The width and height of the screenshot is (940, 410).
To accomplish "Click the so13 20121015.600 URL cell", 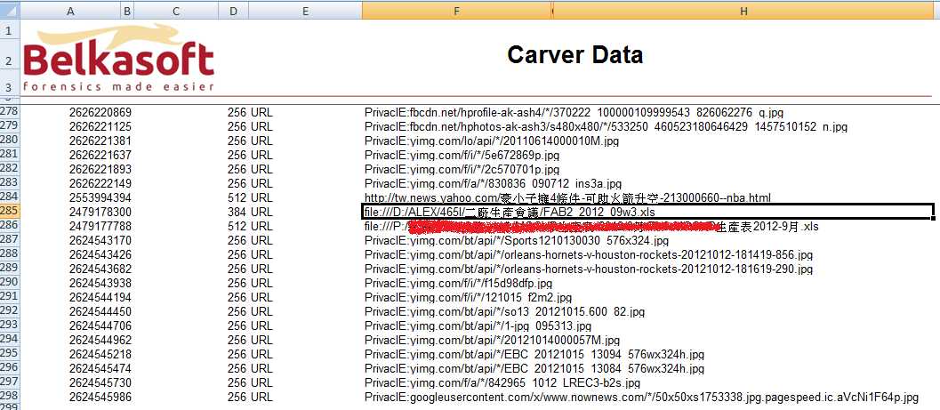I will [504, 311].
